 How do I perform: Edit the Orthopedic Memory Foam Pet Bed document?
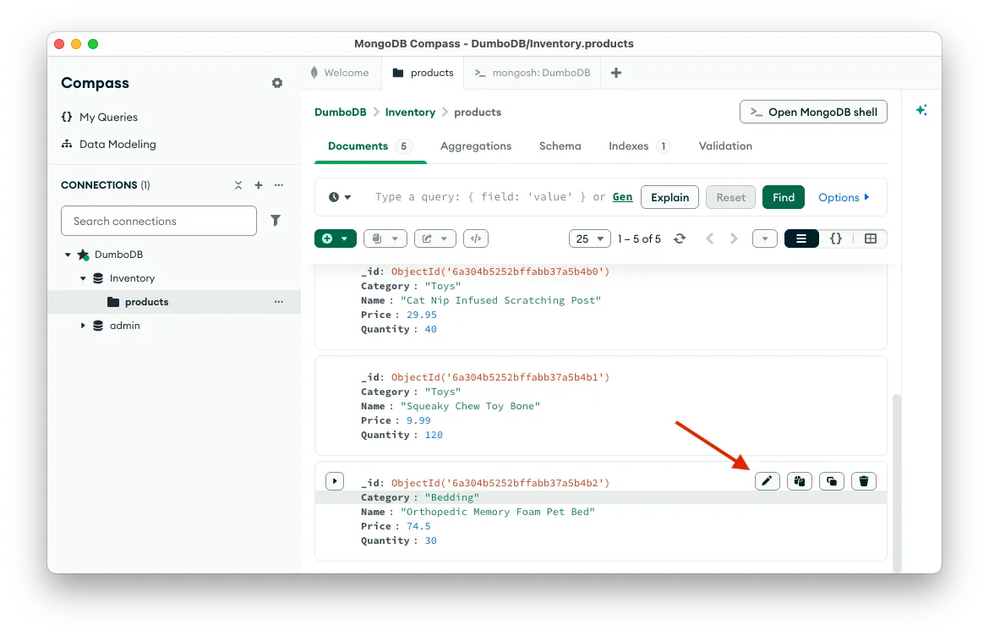point(767,480)
